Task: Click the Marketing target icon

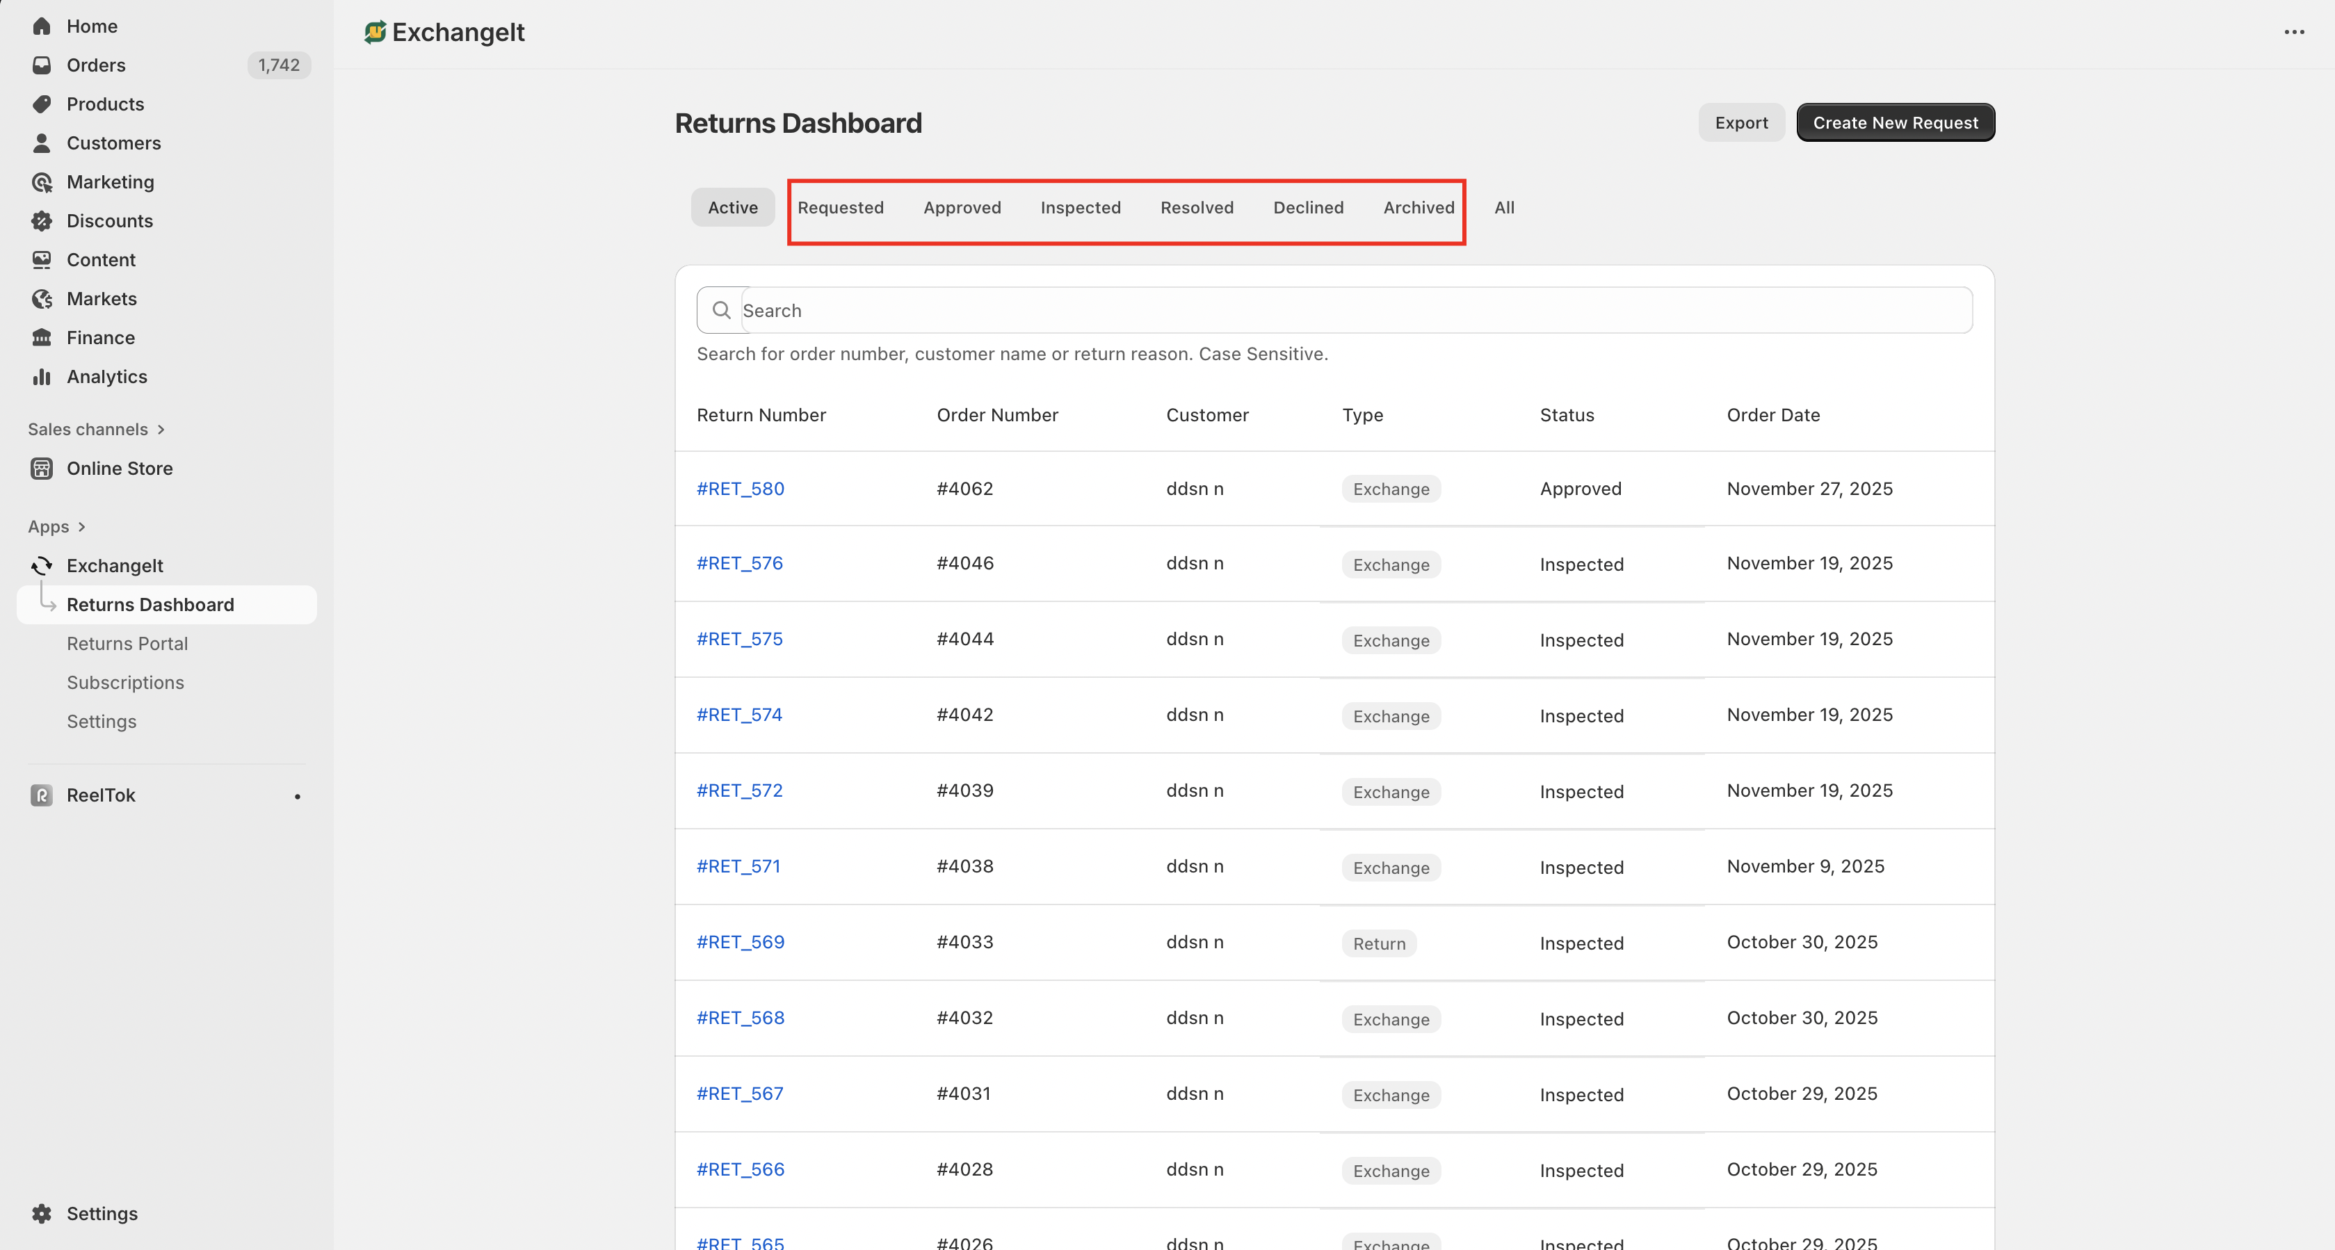Action: 42,182
